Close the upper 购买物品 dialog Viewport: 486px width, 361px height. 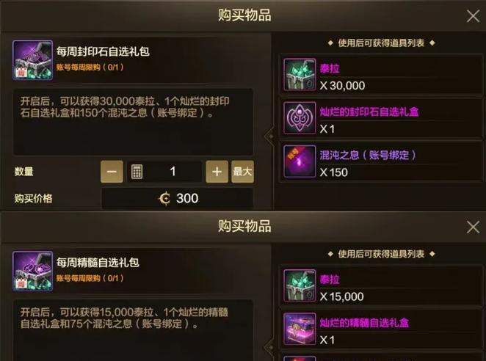pos(473,16)
